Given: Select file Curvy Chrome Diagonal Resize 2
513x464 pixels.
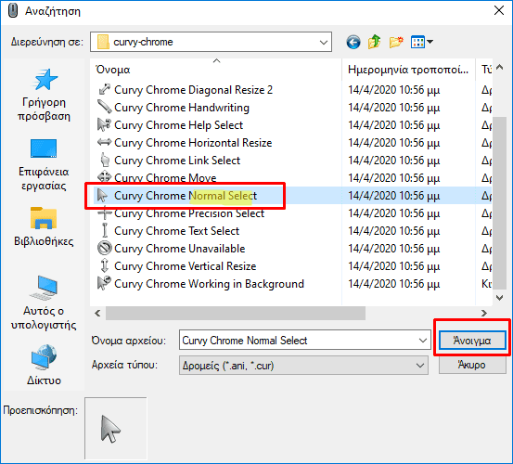Looking at the screenshot, I should pos(193,90).
